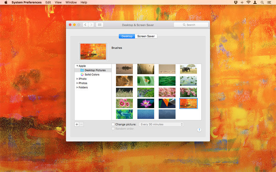Open the Every 30 minutes dropdown
Image resolution: width=276 pixels, height=172 pixels.
(161, 124)
